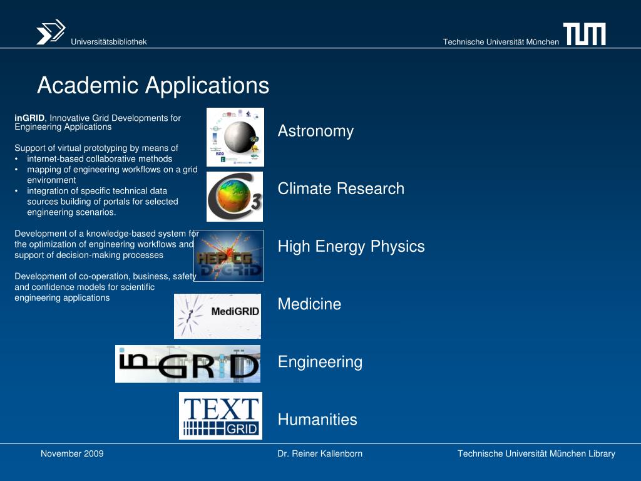Image resolution: width=641 pixels, height=481 pixels.
Task: Click 'Technische Universität München Library' footer text
Action: point(536,453)
